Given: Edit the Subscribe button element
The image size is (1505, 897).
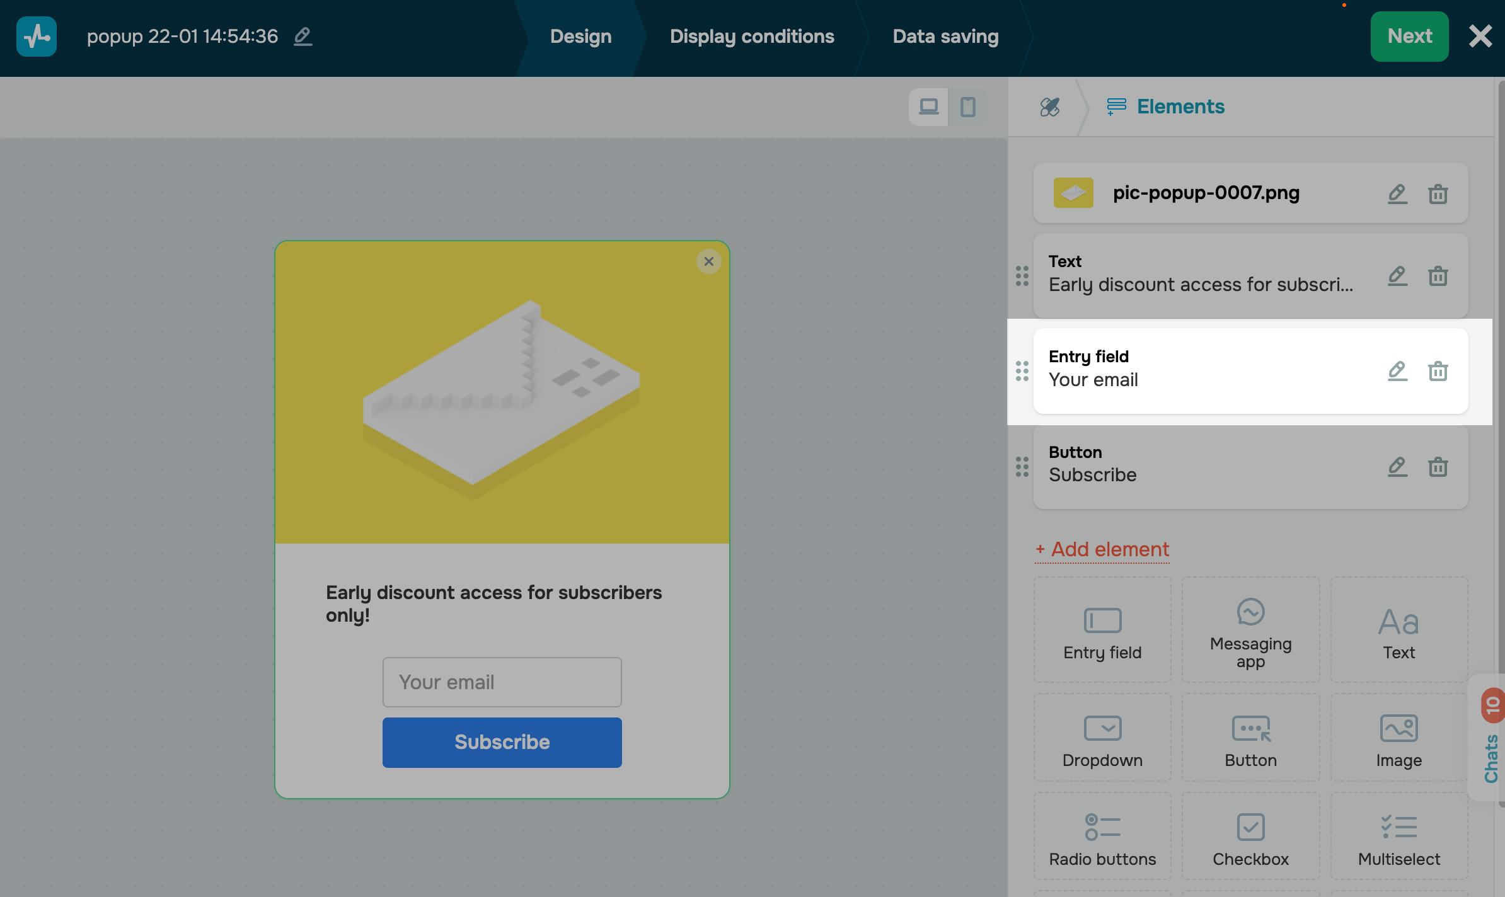Looking at the screenshot, I should tap(1397, 467).
